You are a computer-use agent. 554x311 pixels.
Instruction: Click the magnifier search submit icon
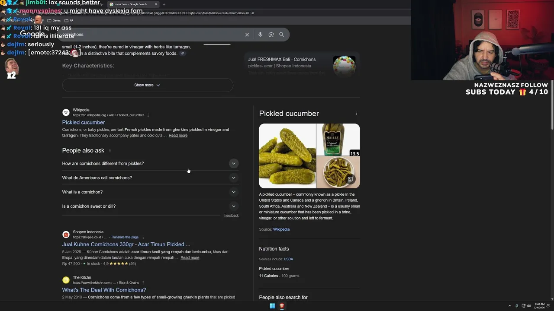[x=282, y=35]
